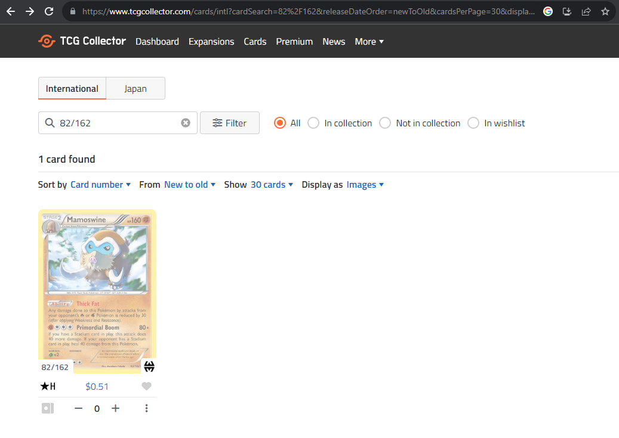The image size is (619, 438).
Task: Switch to the Japan tab
Action: point(135,88)
